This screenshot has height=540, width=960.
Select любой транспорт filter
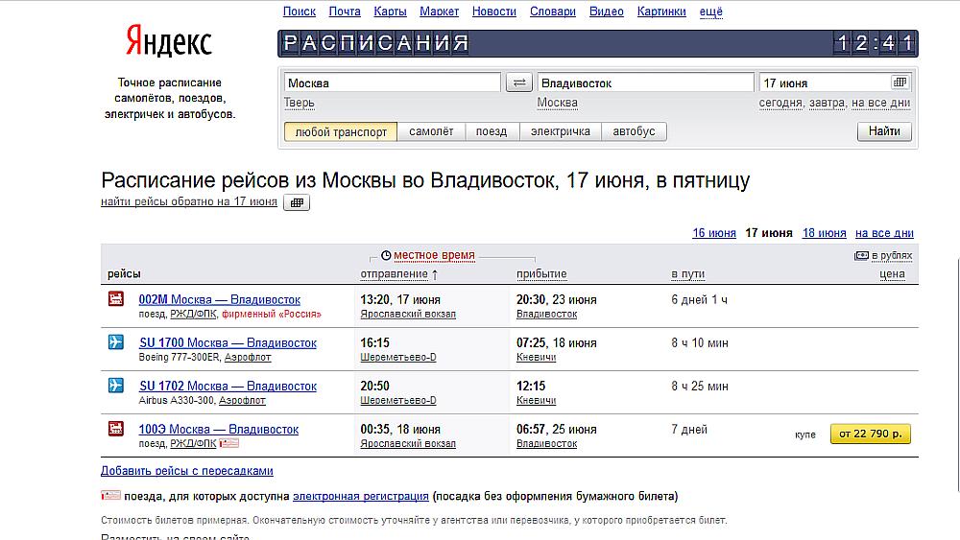pos(341,131)
